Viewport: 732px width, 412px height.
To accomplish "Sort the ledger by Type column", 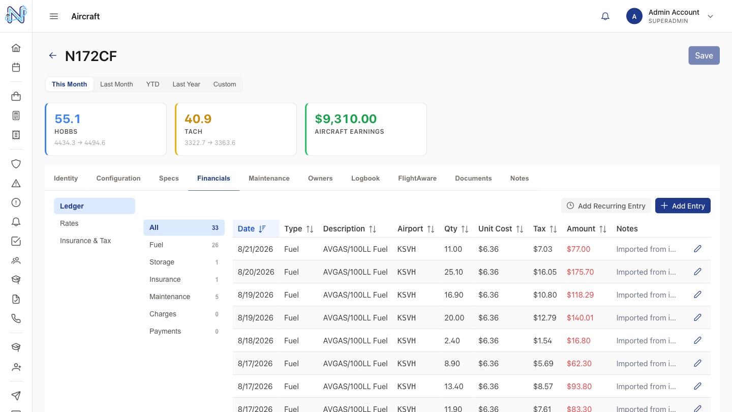I will click(299, 228).
